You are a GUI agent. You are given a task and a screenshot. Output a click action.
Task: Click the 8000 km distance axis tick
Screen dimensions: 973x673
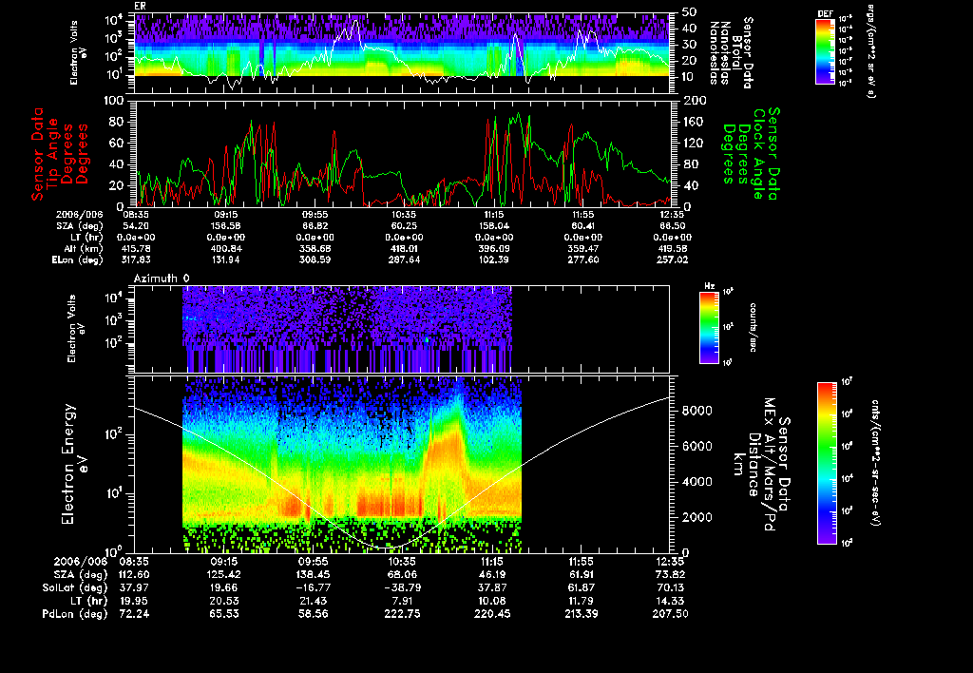[696, 411]
